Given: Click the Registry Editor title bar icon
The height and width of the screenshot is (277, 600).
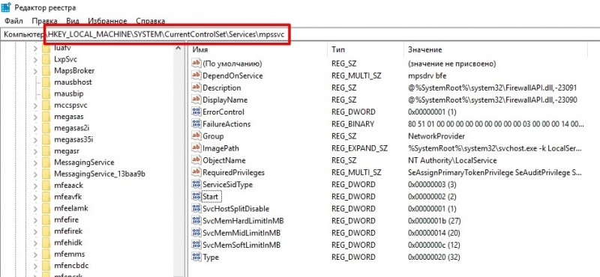Looking at the screenshot, I should [x=6, y=7].
